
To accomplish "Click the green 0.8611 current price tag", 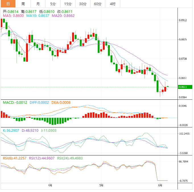I will (x=185, y=87).
